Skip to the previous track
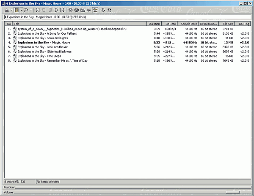The image size is (254, 196). point(38,10)
